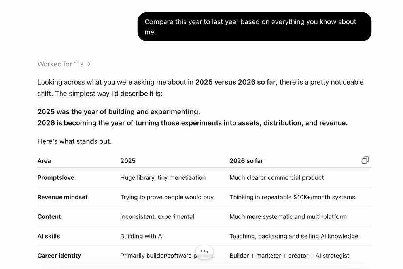The height and width of the screenshot is (269, 403).
Task: Click the Worked for 11s label
Action: click(x=61, y=64)
